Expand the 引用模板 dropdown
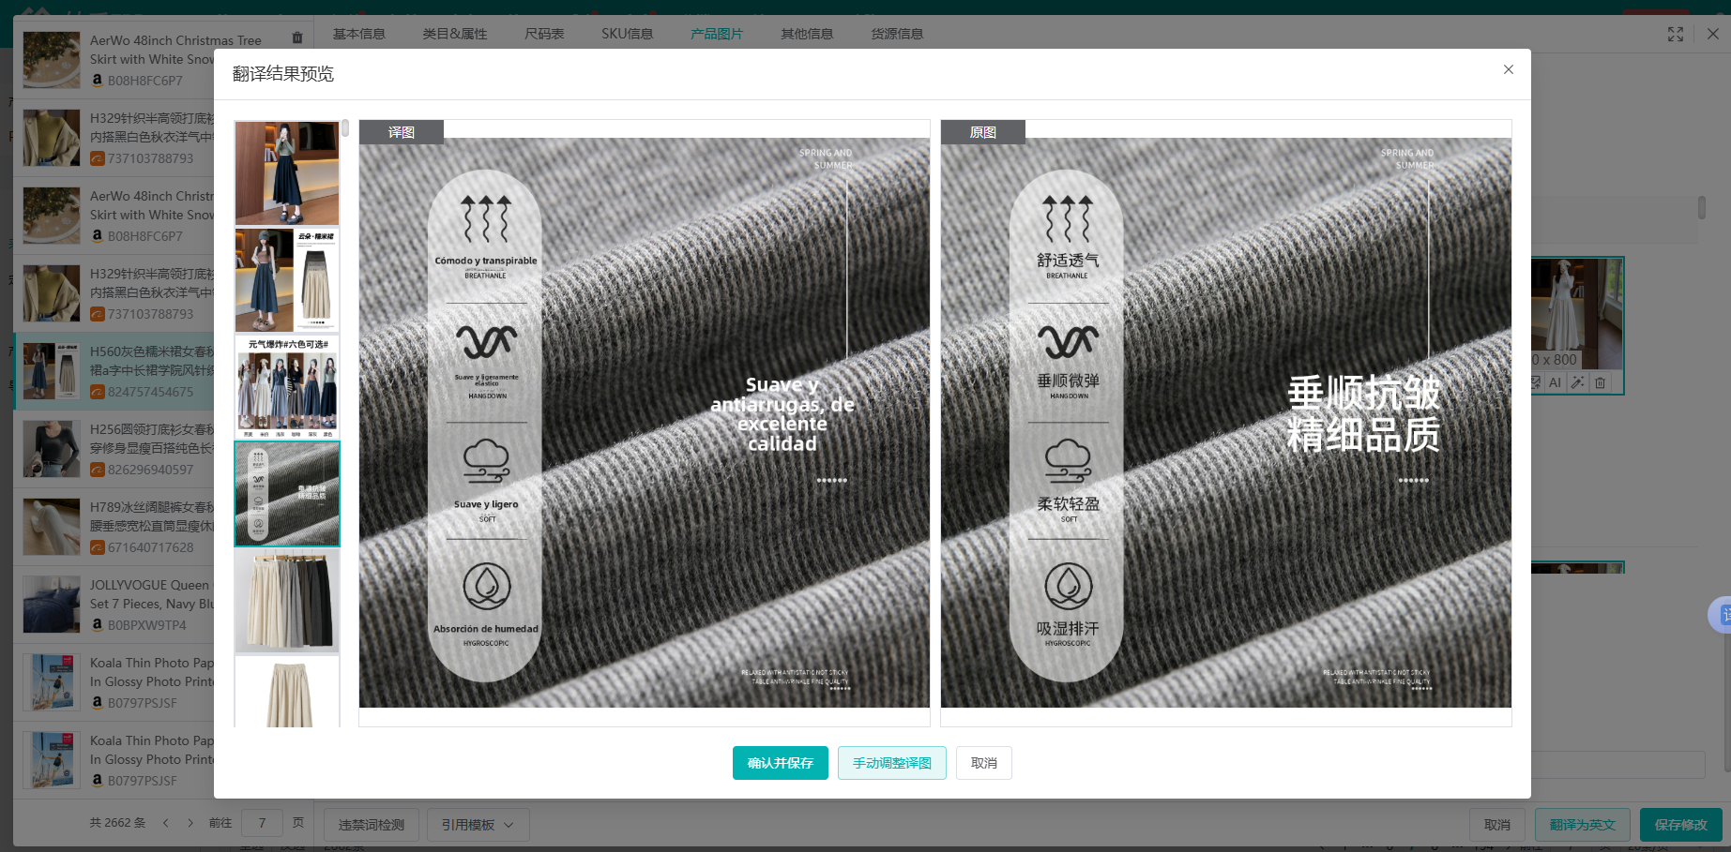The width and height of the screenshot is (1731, 852). (478, 825)
